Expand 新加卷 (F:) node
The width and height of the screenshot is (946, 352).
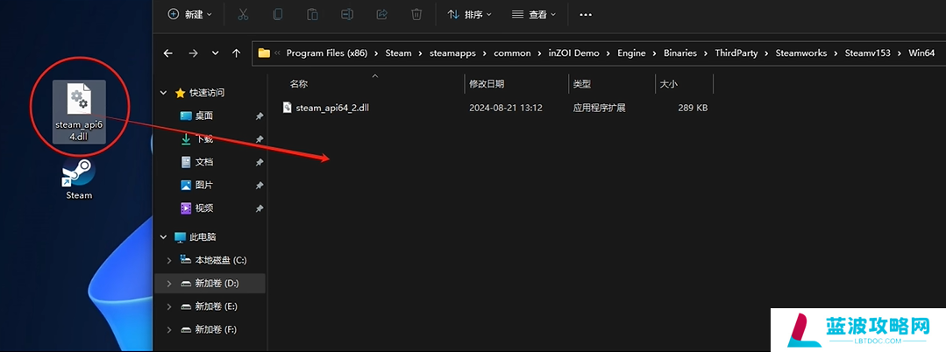pyautogui.click(x=169, y=330)
